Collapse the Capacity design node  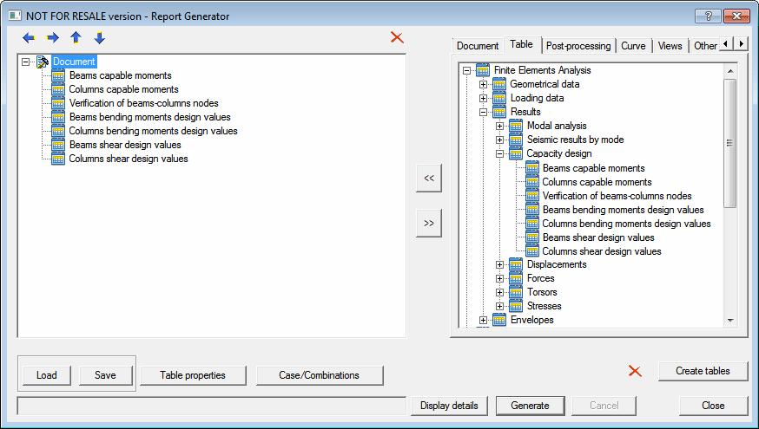pos(499,153)
